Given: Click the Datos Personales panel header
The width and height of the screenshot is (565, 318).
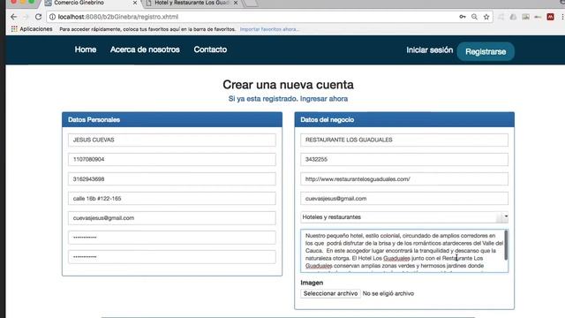Looking at the screenshot, I should click(x=172, y=120).
